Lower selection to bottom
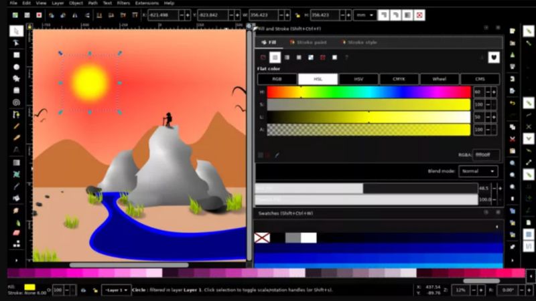 pos(99,15)
